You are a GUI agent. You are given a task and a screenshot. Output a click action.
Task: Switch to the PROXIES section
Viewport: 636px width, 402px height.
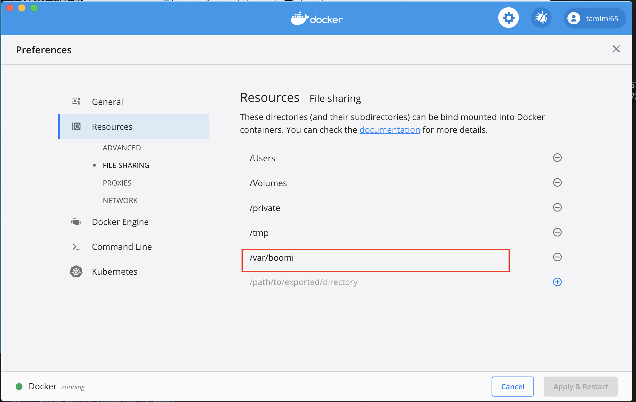click(x=117, y=183)
